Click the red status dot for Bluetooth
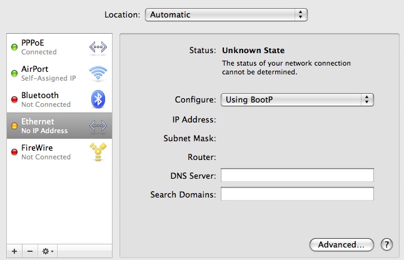 click(x=14, y=99)
